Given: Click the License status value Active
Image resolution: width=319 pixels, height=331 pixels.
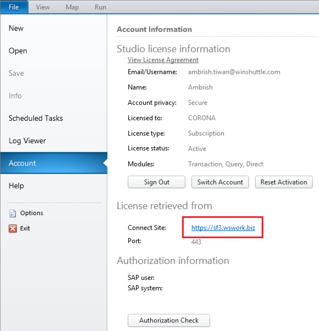Looking at the screenshot, I should coord(197,148).
